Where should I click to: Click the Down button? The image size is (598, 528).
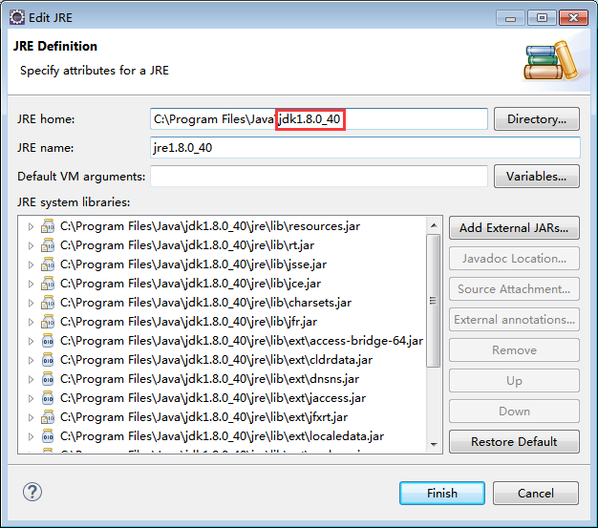[514, 411]
